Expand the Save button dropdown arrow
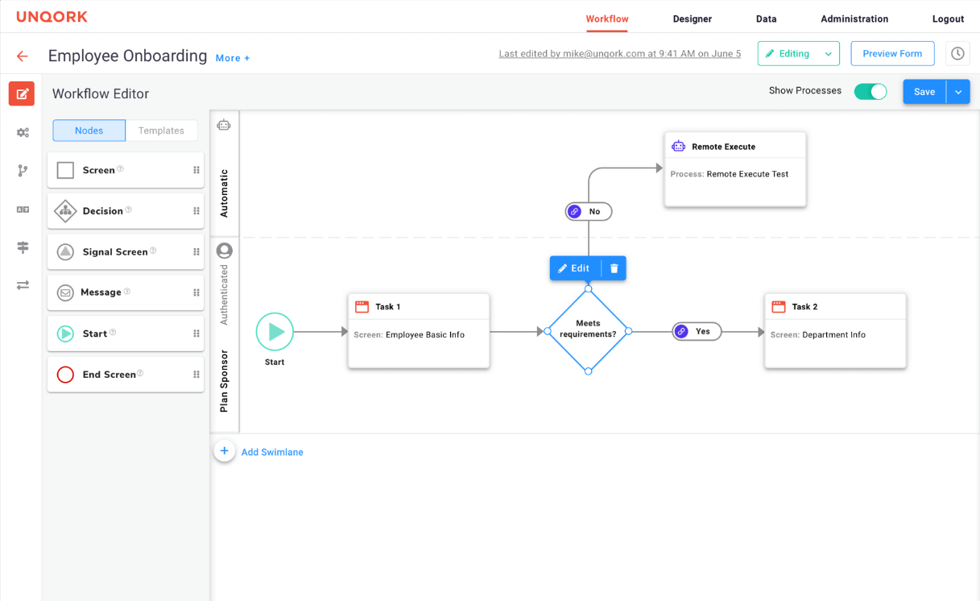This screenshot has width=980, height=601. 958,92
